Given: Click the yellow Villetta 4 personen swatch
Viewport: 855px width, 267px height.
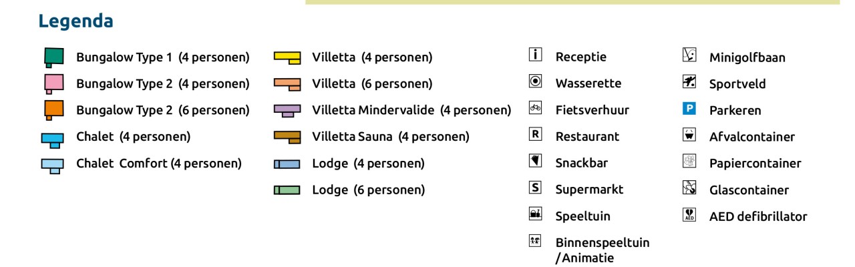Looking at the screenshot, I should tap(287, 58).
